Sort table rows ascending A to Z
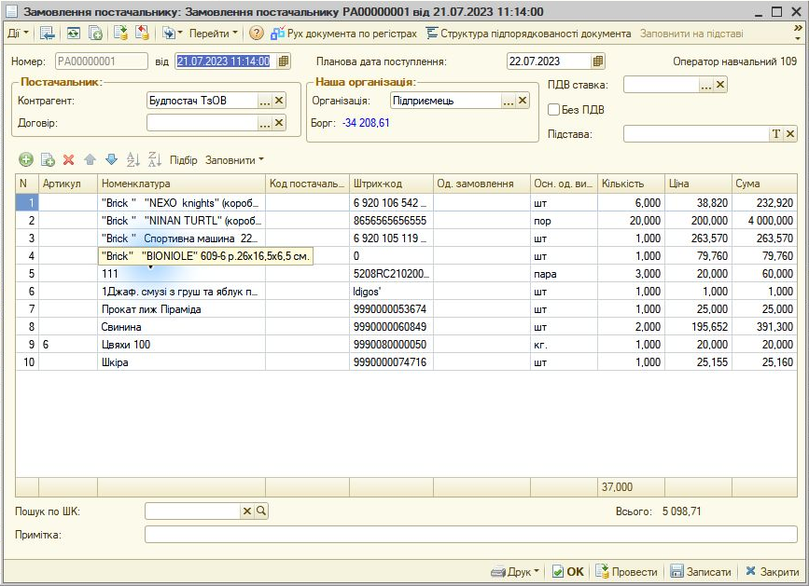809x586 pixels. point(133,159)
